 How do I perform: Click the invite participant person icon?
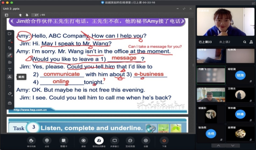pos(251,42)
